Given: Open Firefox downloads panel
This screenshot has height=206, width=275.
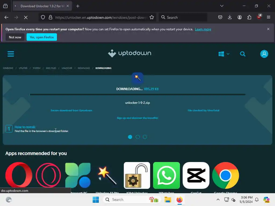Looking at the screenshot, I should click(x=230, y=17).
